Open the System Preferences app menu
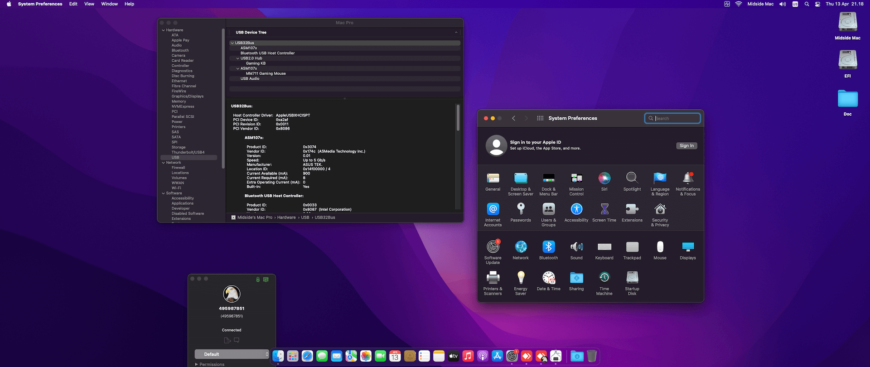Image resolution: width=870 pixels, height=367 pixels. [40, 4]
